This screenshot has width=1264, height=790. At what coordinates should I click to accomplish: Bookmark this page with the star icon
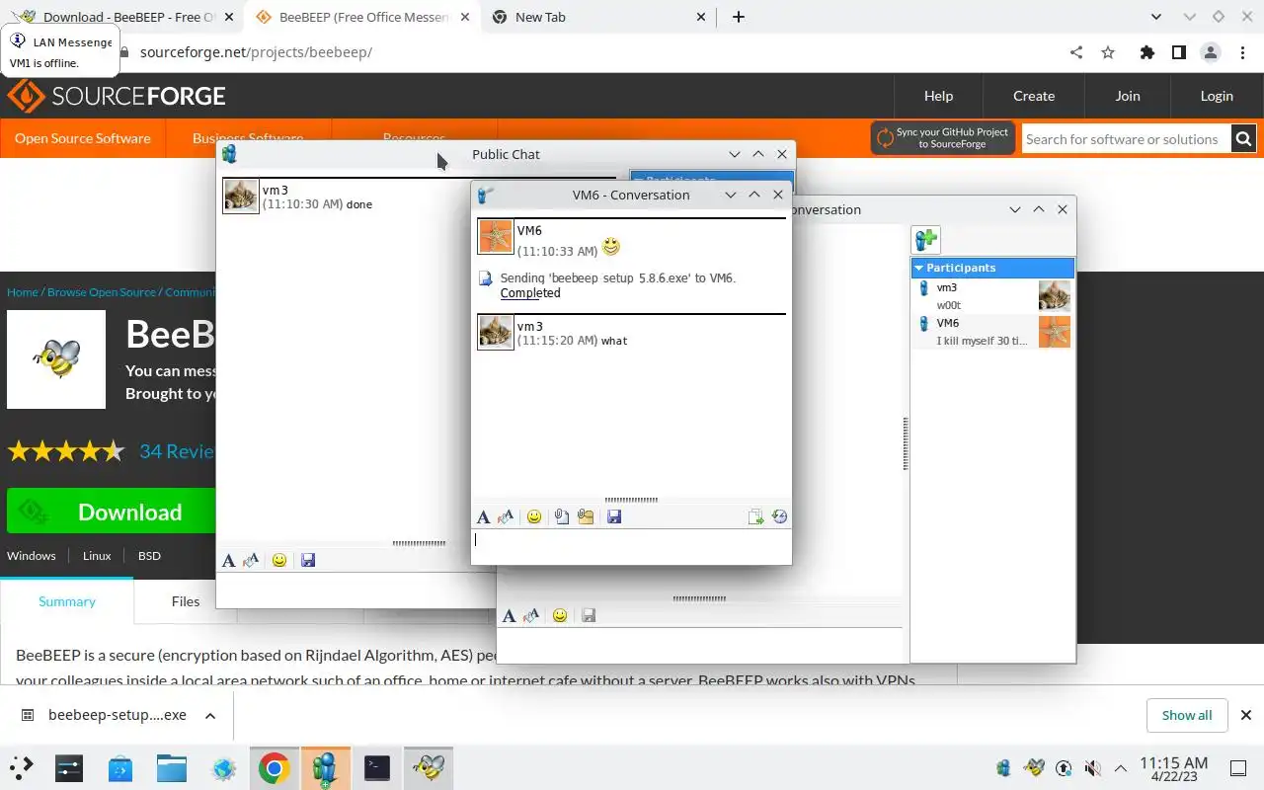(x=1108, y=52)
